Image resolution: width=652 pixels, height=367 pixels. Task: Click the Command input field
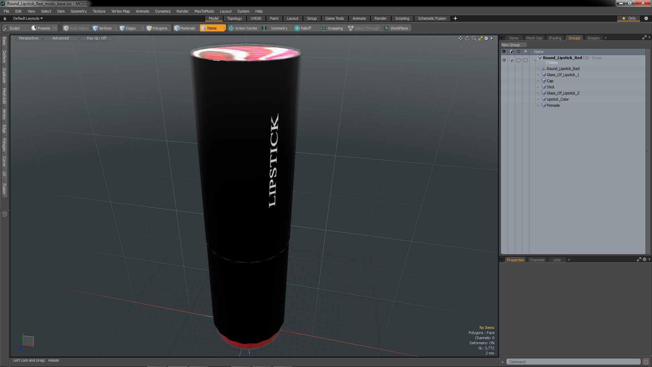(x=573, y=362)
